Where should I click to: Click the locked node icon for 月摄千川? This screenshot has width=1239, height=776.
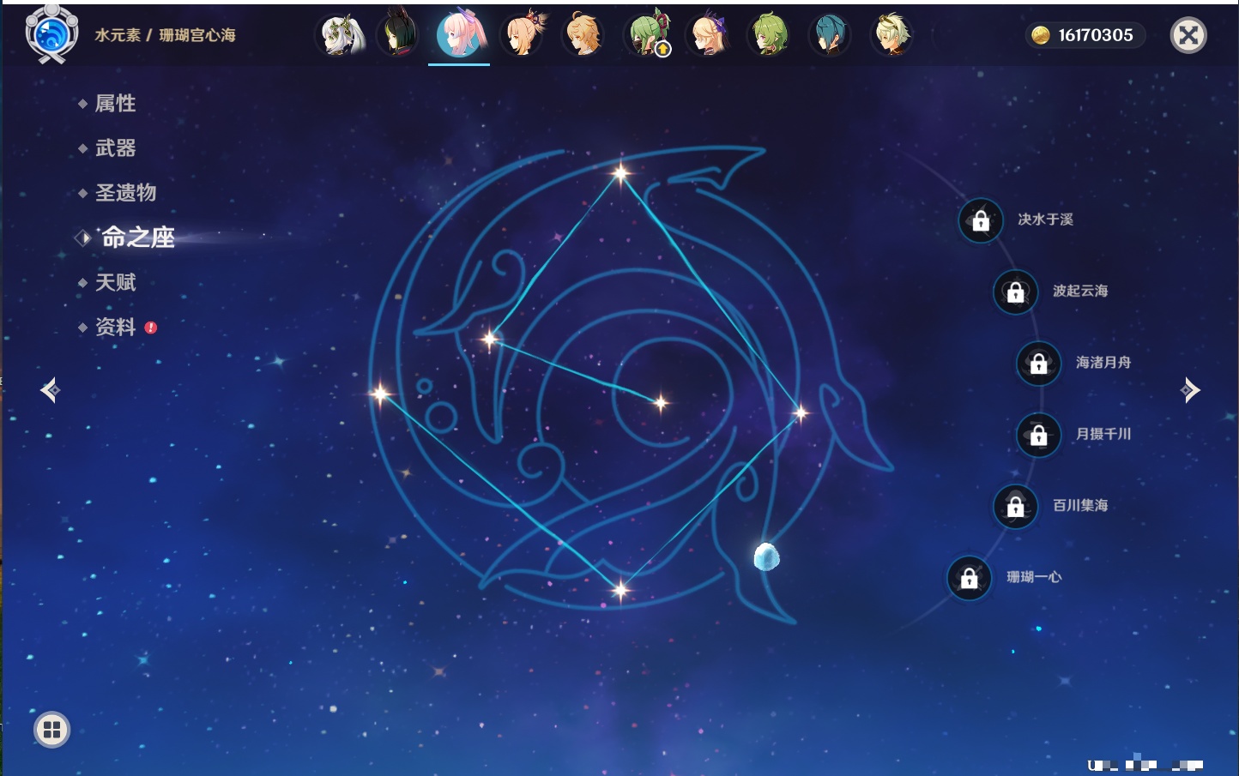click(1038, 435)
